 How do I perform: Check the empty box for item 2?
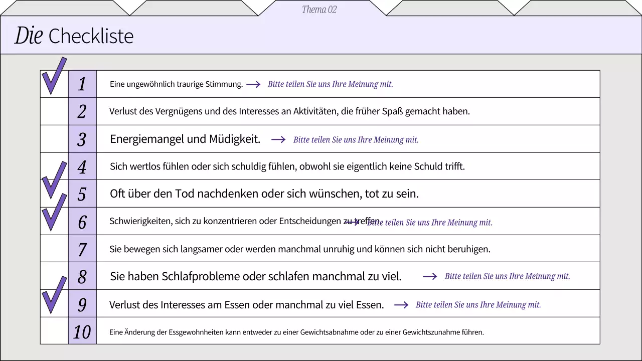(x=54, y=111)
